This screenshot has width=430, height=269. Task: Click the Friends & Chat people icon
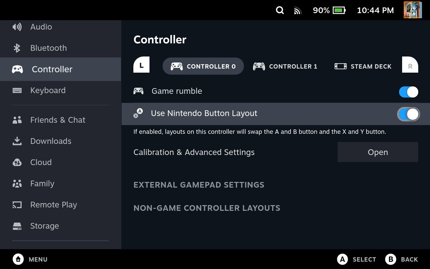pos(17,120)
